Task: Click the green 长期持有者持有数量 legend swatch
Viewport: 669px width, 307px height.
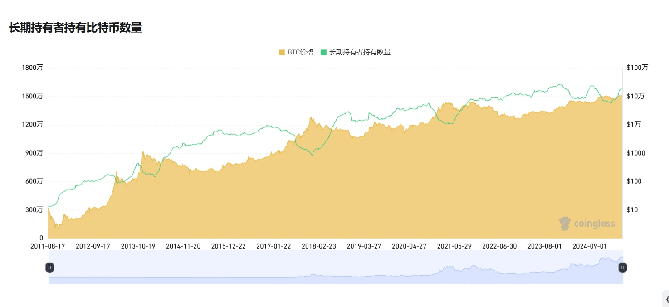Action: tap(323, 52)
